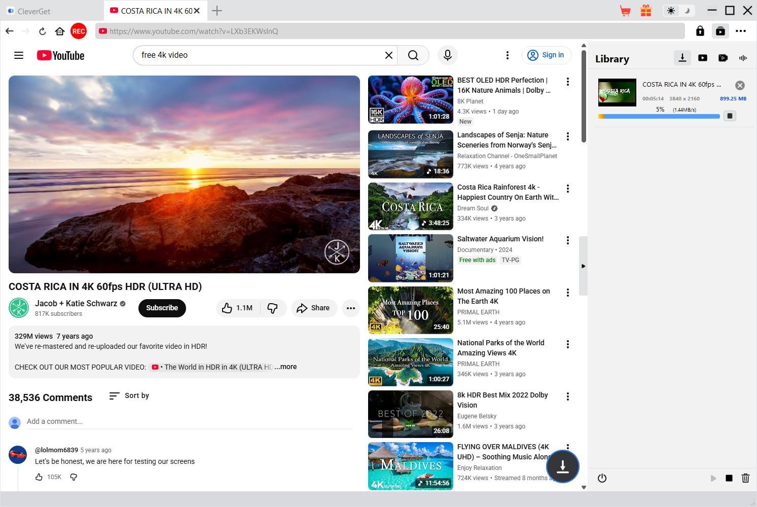Open YouTube settings dots beside Sign in
Image resolution: width=757 pixels, height=507 pixels.
click(508, 55)
